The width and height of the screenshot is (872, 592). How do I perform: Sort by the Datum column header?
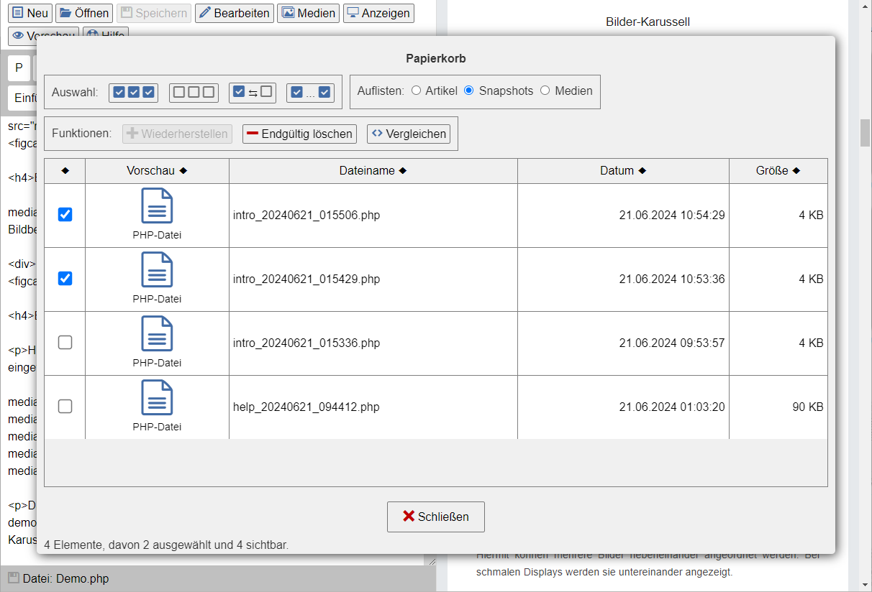pyautogui.click(x=622, y=171)
